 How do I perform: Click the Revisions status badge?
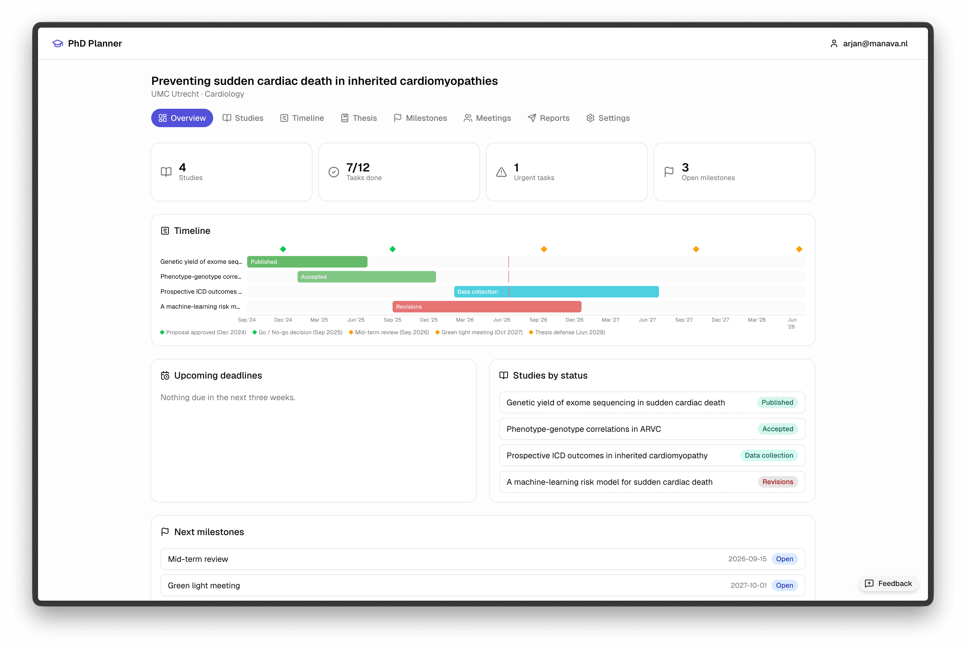click(x=778, y=482)
